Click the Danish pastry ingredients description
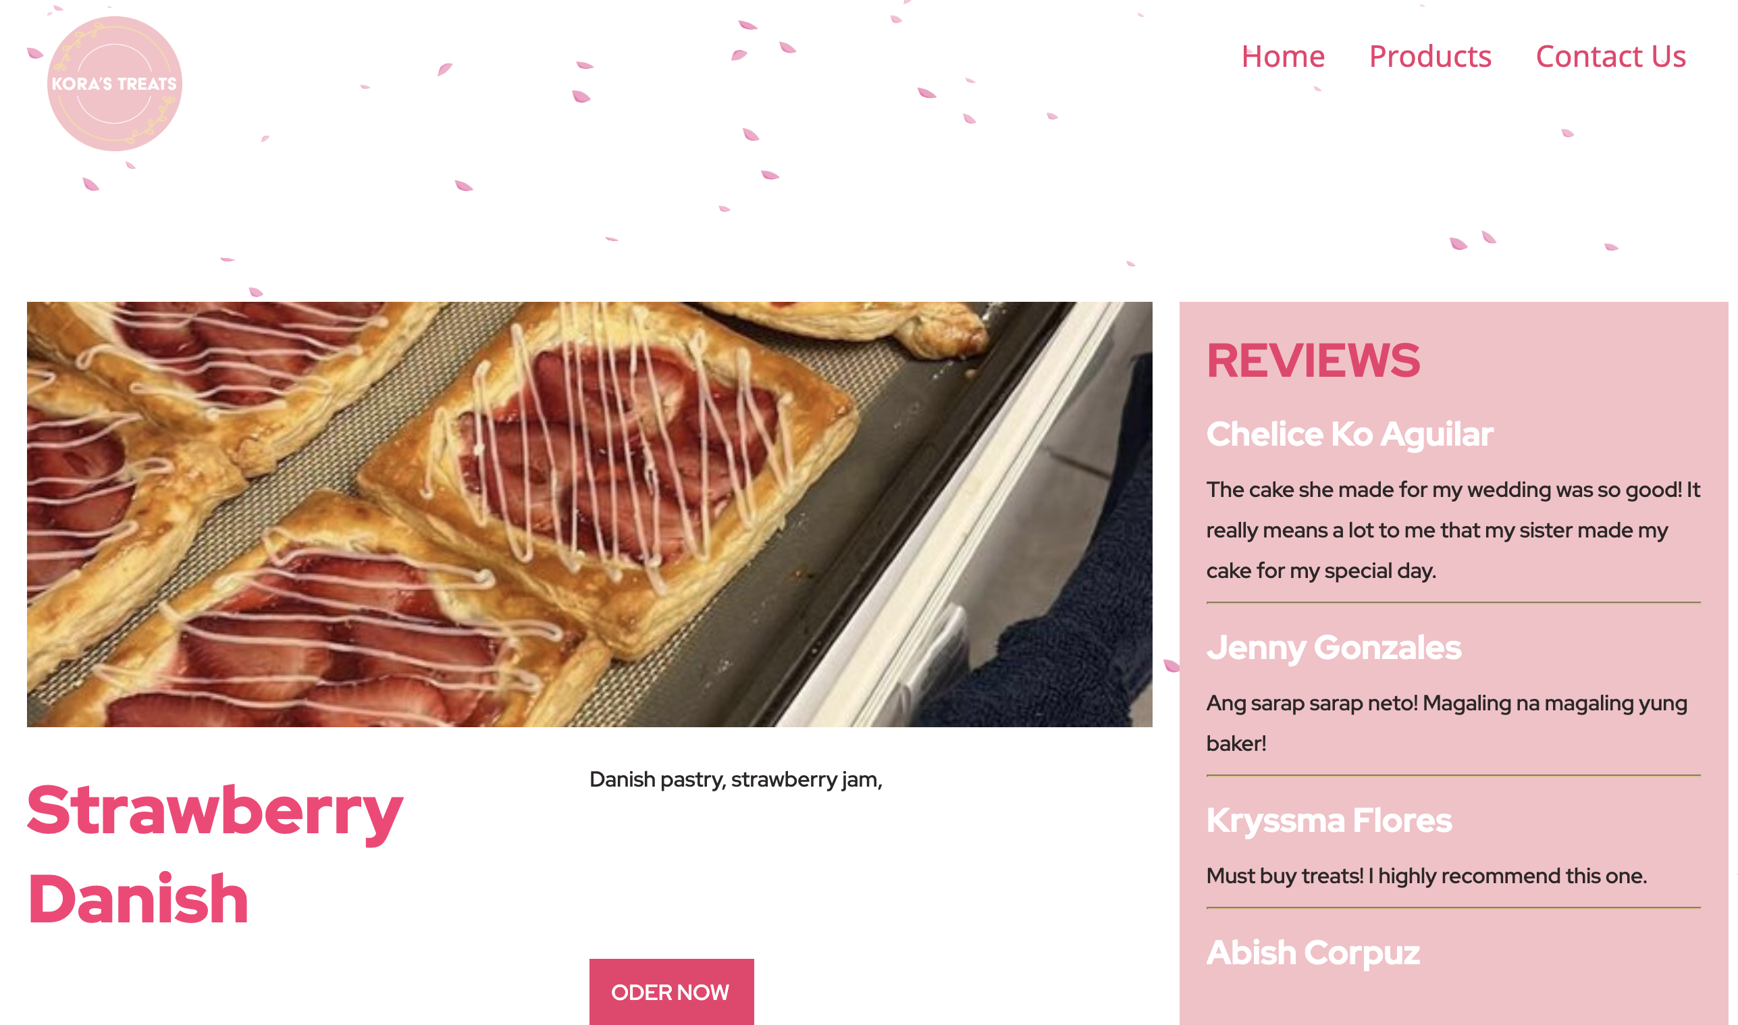1738x1025 pixels. 736,779
